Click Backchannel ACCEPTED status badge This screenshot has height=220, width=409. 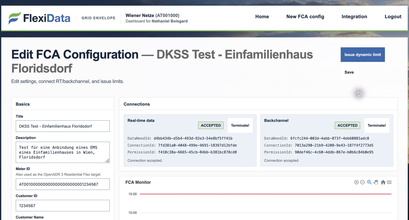point(347,125)
